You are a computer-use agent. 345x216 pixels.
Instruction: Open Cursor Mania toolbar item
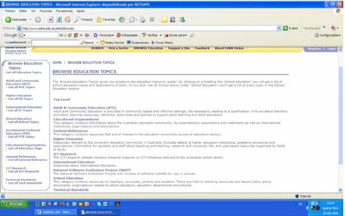click(162, 42)
